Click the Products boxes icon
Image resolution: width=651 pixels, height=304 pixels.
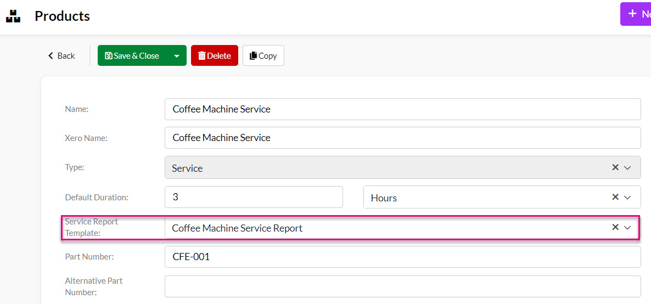(x=13, y=16)
